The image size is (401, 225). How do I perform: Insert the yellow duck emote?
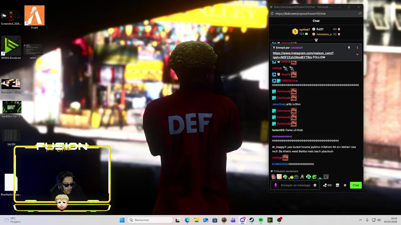(x=291, y=177)
